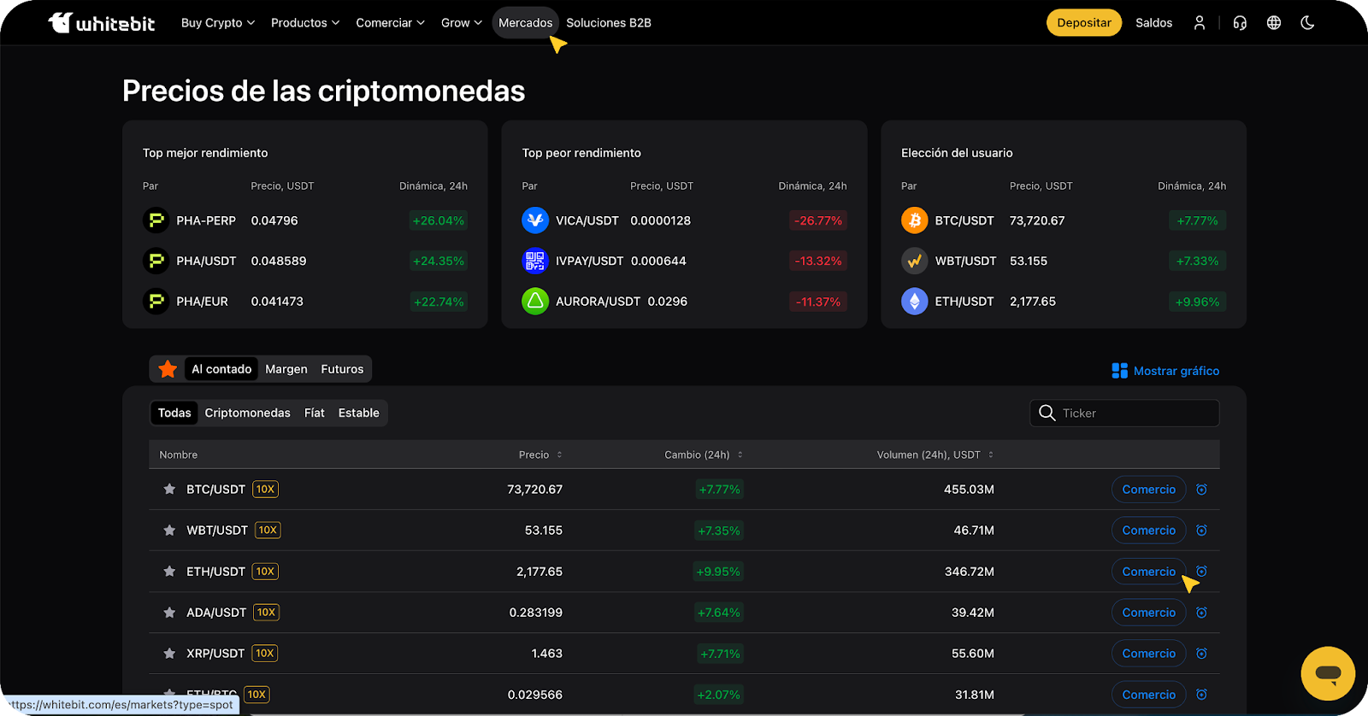Screen dimensions: 1368x716
Task: Click the WhiteBIT logo
Action: click(102, 23)
